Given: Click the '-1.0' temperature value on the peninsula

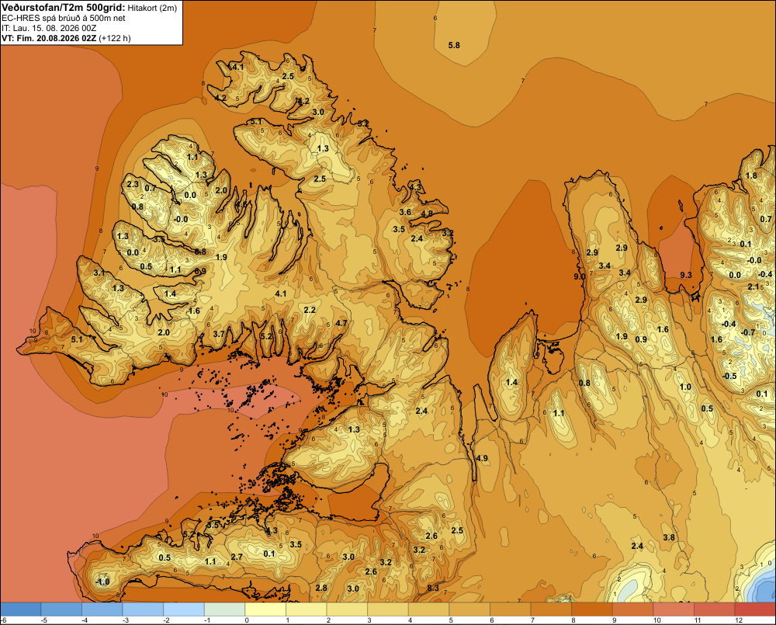Looking at the screenshot, I should coord(102,582).
